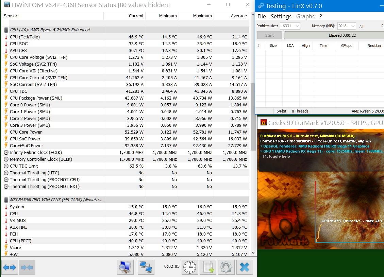Open the LinX question mark help menu
The width and height of the screenshot is (384, 277).
coord(321,16)
